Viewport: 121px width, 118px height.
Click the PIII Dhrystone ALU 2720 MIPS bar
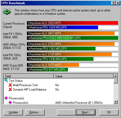pyautogui.click(x=69, y=54)
